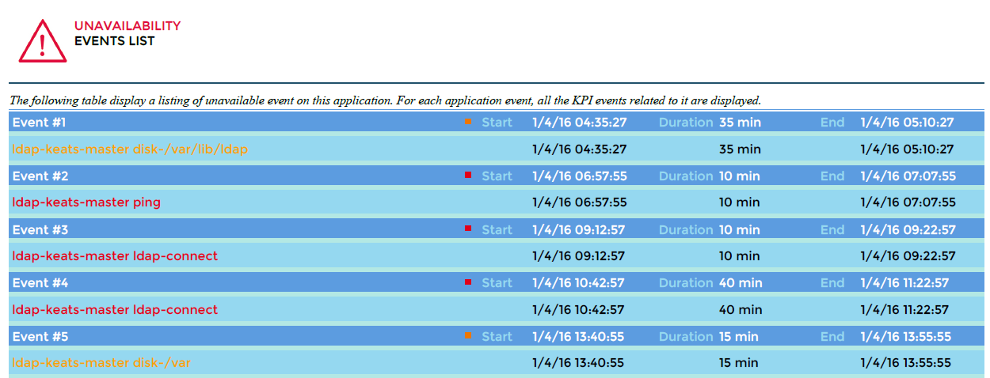This screenshot has width=990, height=378.
Task: Click the 40 min duration in Event #4 header
Action: pos(741,283)
